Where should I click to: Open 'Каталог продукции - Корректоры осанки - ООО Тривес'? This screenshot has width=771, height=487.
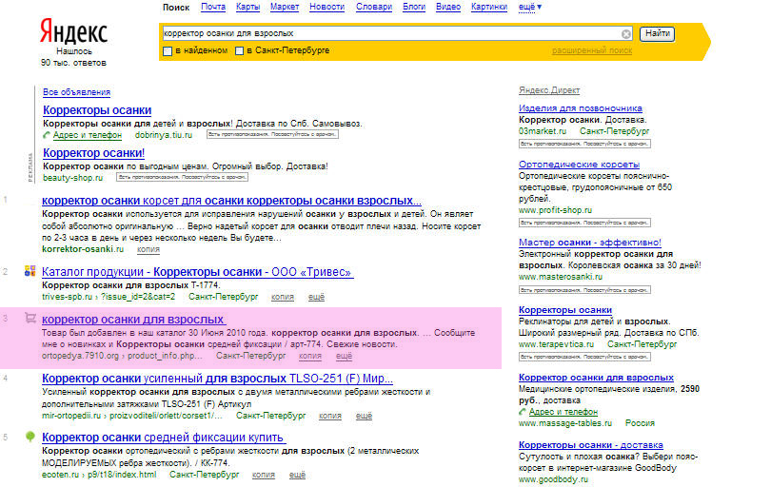[198, 272]
